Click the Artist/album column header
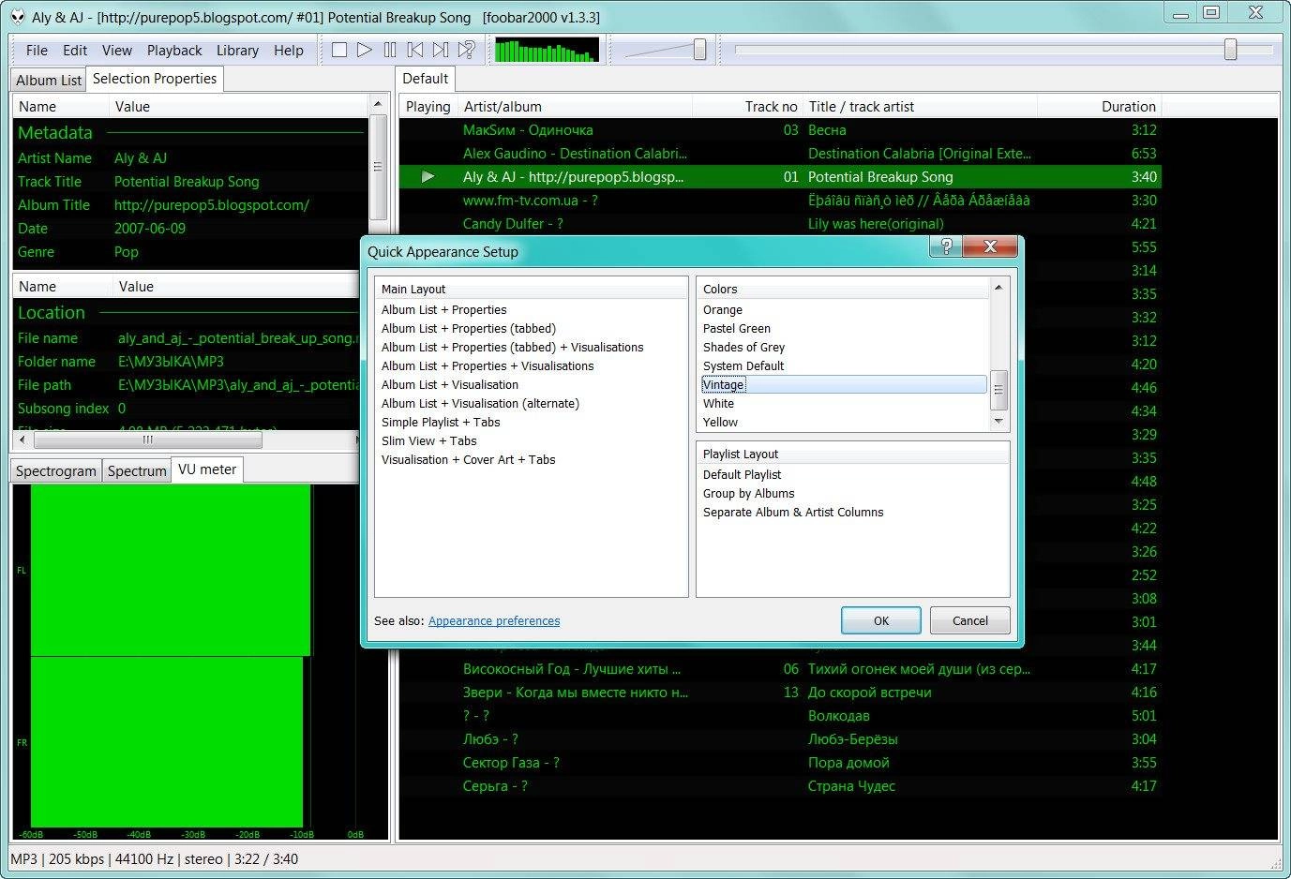The height and width of the screenshot is (879, 1291). (576, 107)
